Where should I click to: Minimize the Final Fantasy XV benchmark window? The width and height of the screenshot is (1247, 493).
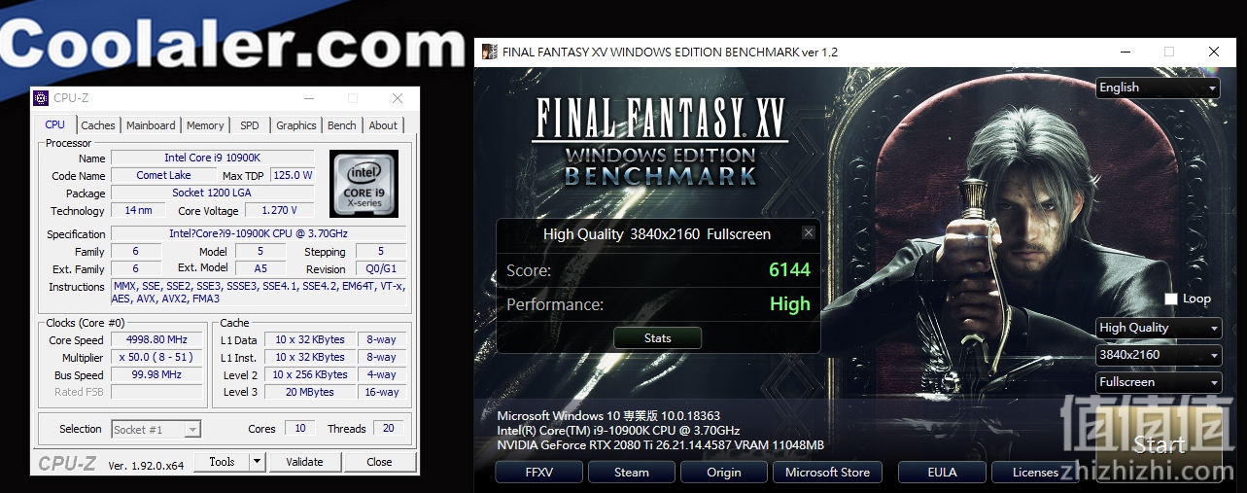tap(1124, 52)
